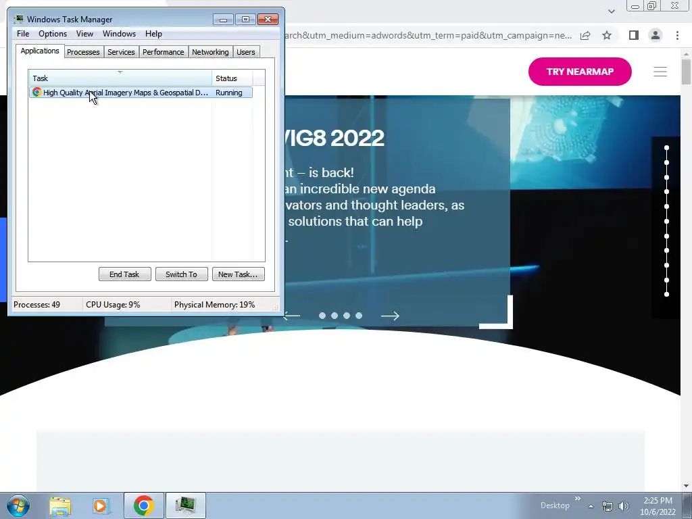Screen dimensions: 692x519
Task: Click the Physical Memory: 19% status entry
Action: pos(214,305)
